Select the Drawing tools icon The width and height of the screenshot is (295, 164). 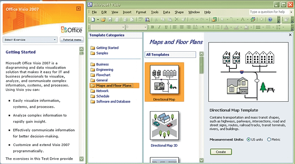click(253, 19)
